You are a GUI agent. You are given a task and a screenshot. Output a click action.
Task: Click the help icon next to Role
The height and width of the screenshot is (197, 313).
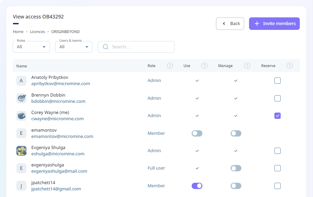click(x=170, y=66)
